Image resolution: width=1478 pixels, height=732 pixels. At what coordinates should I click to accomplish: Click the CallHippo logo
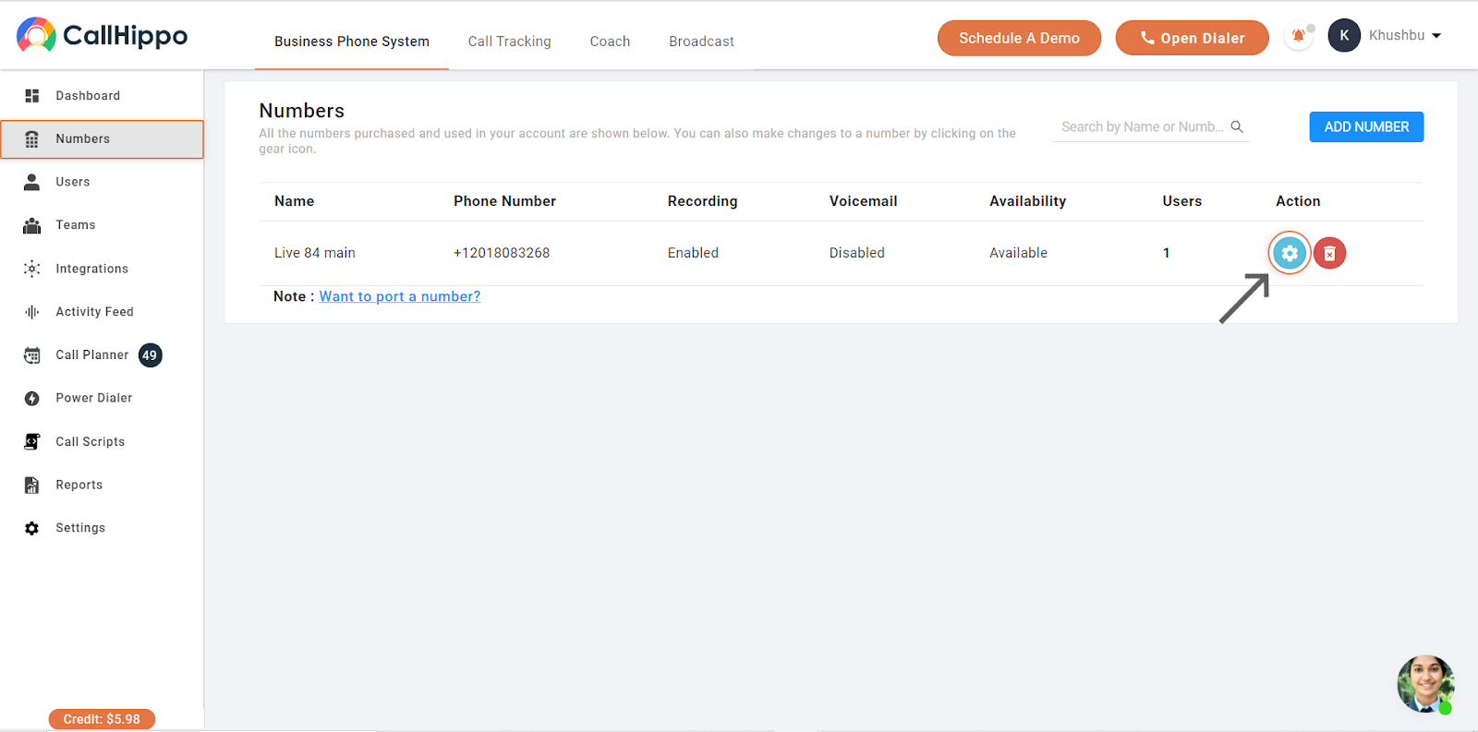click(102, 35)
